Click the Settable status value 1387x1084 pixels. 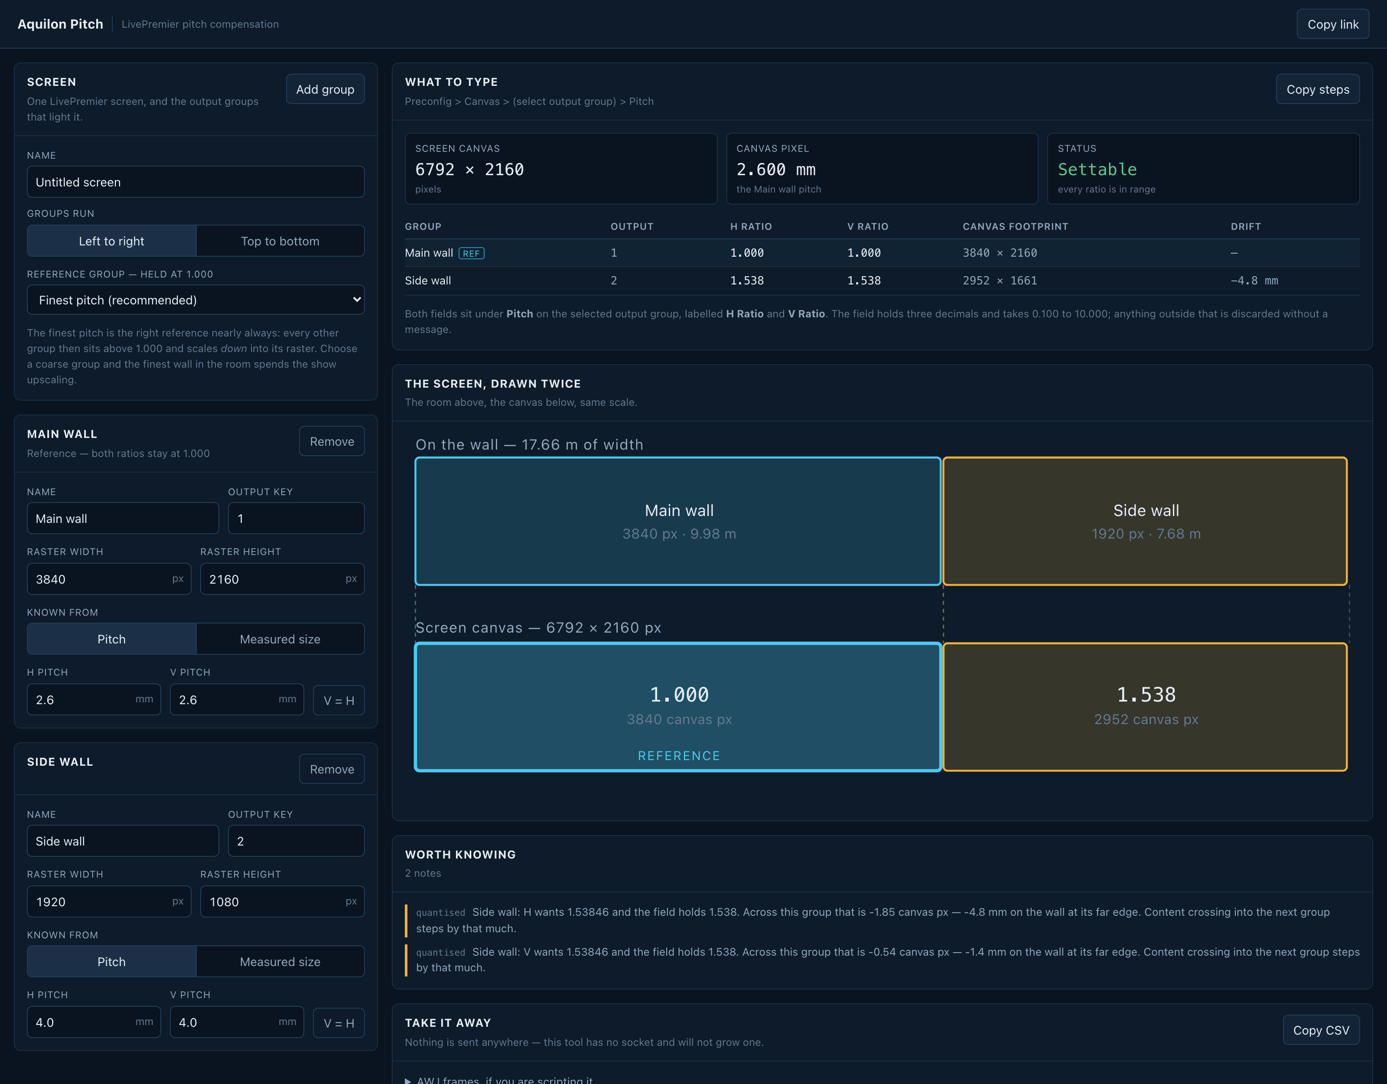coord(1097,170)
